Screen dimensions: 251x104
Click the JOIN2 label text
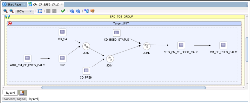(147, 53)
